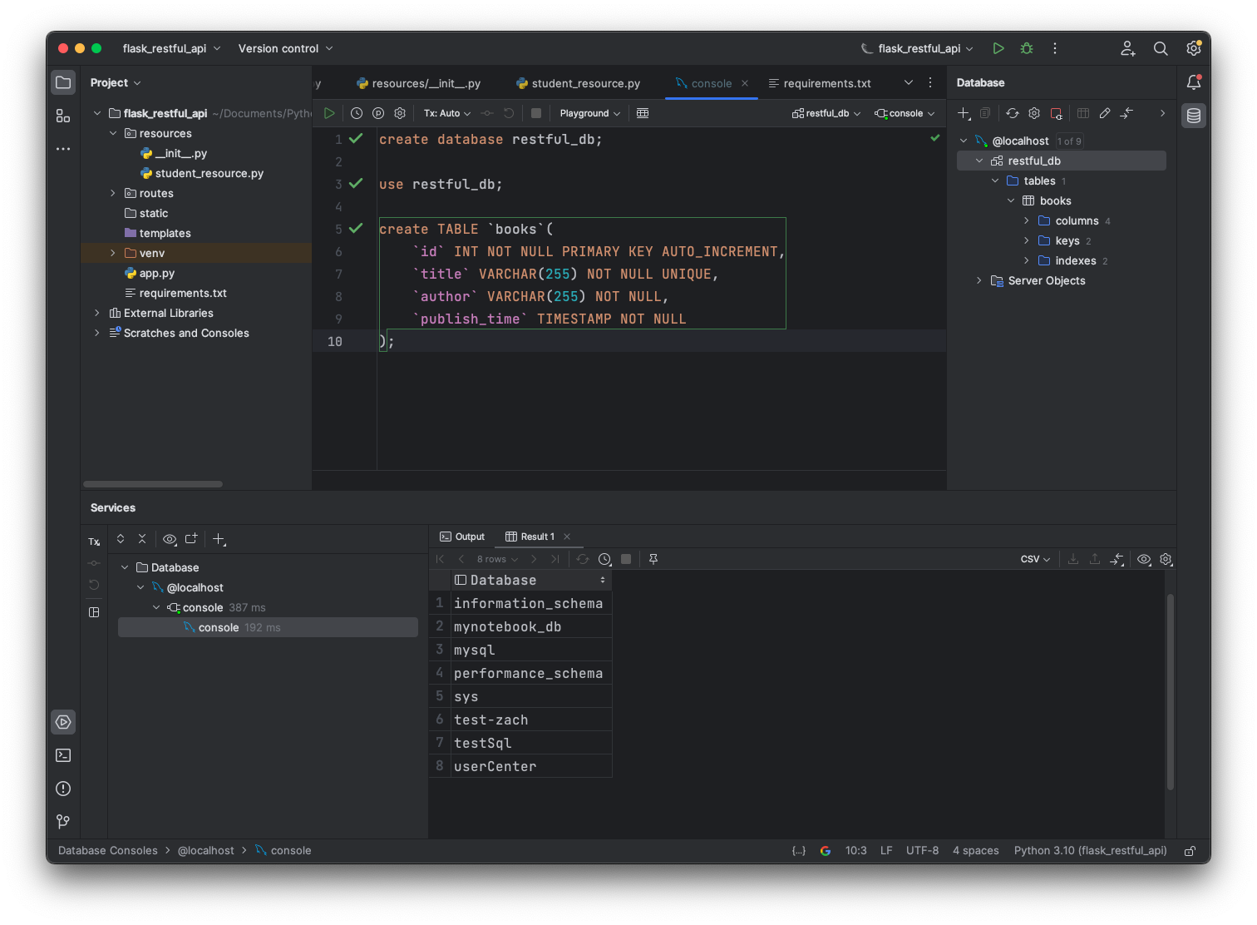Viewport: 1257px width, 925px height.
Task: Open the Tx: Auto transaction dropdown
Action: pyautogui.click(x=447, y=113)
